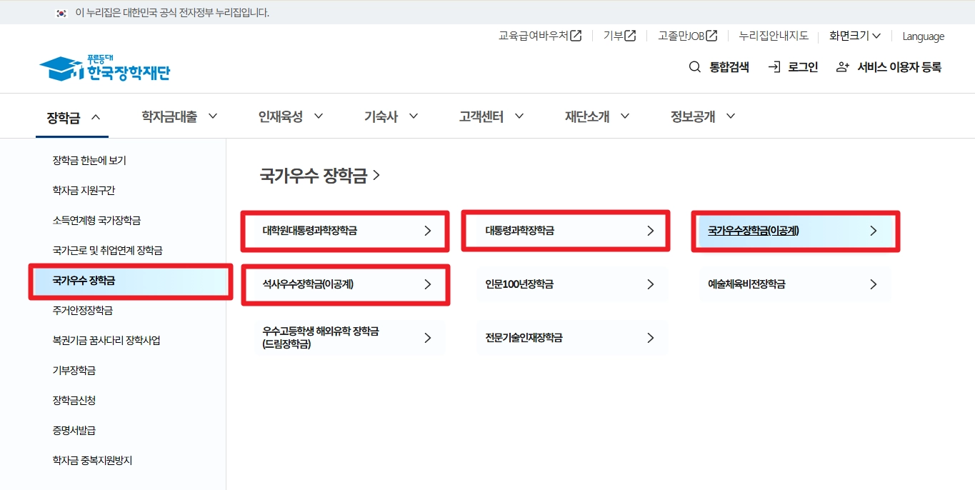Screen dimensions: 975x490
Task: Click 주거안정장학금 in the sidebar
Action: click(x=83, y=310)
